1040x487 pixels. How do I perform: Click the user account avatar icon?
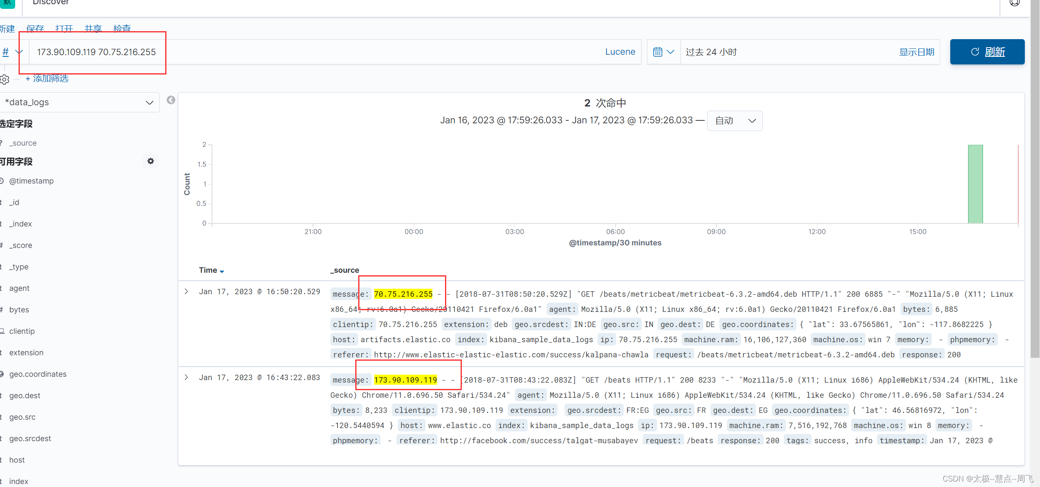(x=1014, y=3)
